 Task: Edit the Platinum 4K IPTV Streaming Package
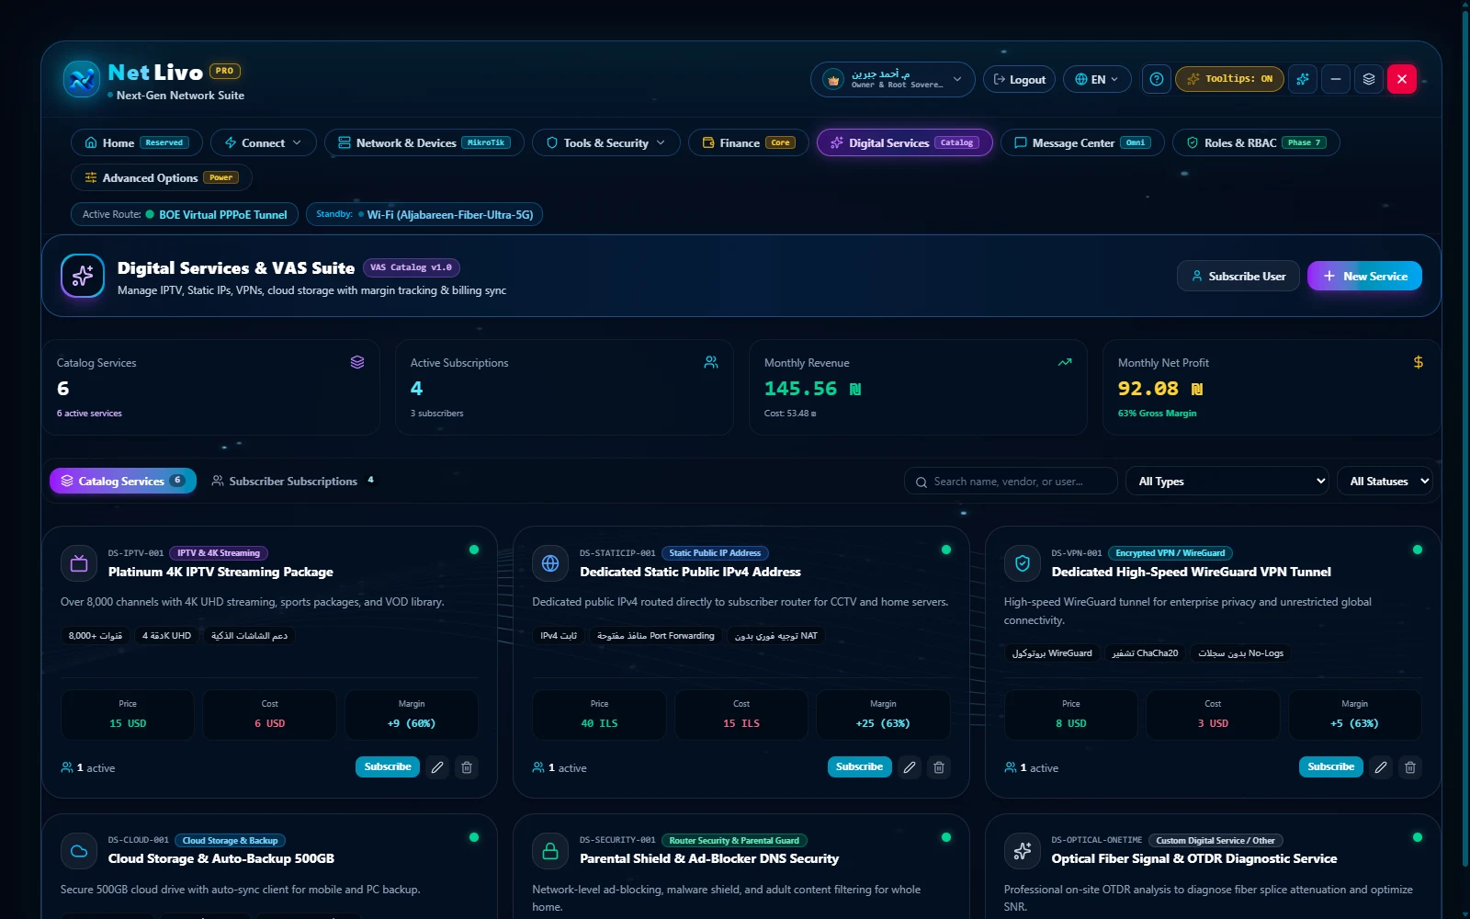tap(437, 767)
